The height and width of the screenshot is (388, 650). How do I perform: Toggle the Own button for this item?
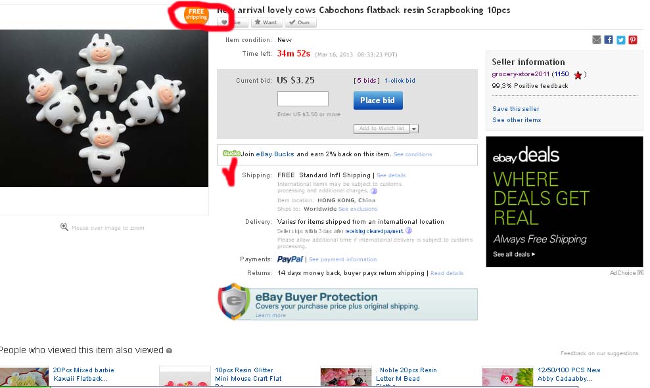point(300,22)
